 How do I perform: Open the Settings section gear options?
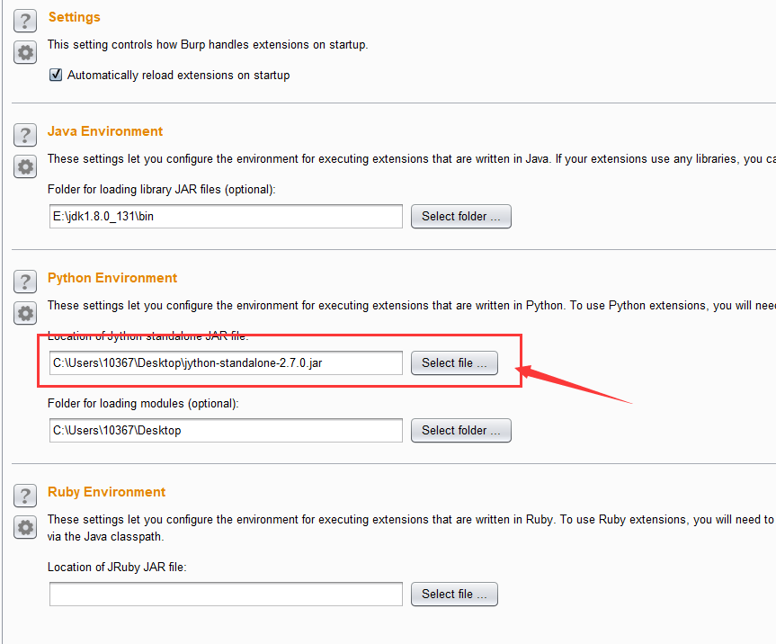25,52
